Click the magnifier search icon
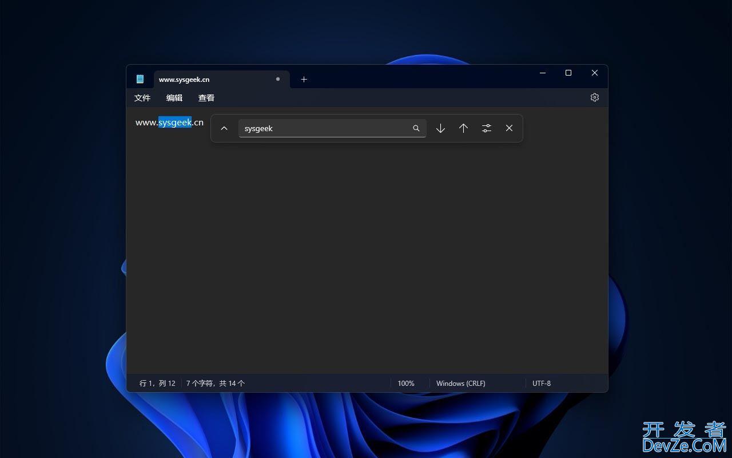 tap(416, 128)
